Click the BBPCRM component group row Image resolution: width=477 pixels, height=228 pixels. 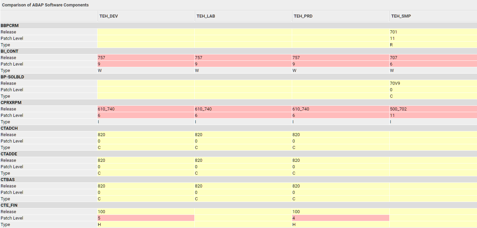pos(9,26)
